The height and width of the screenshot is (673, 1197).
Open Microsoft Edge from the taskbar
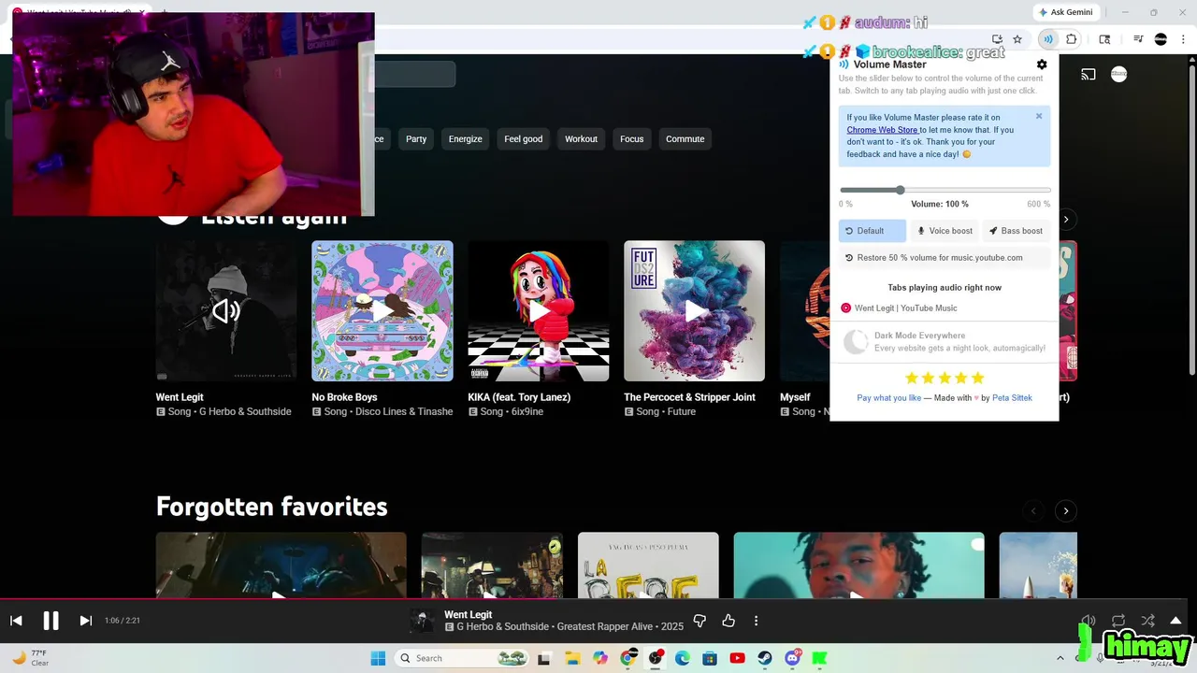click(683, 658)
